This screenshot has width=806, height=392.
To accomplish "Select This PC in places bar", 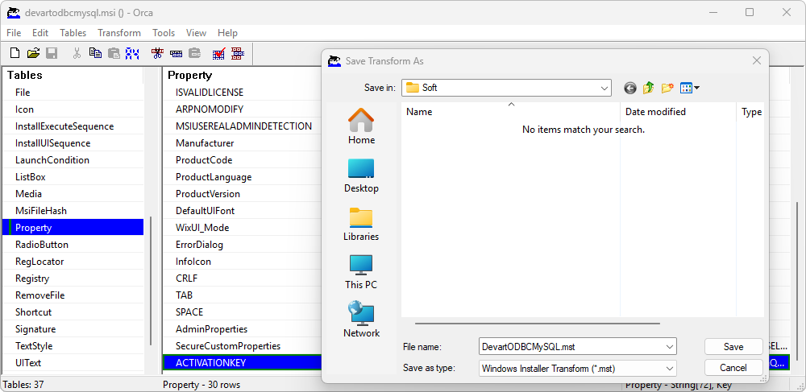I will coord(361,272).
